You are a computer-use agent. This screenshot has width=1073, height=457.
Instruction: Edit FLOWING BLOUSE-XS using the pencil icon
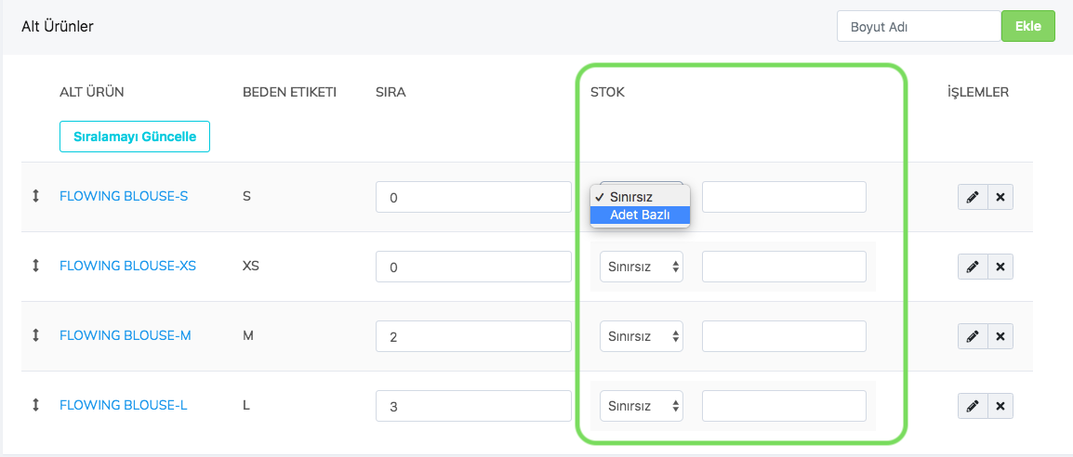tap(972, 267)
